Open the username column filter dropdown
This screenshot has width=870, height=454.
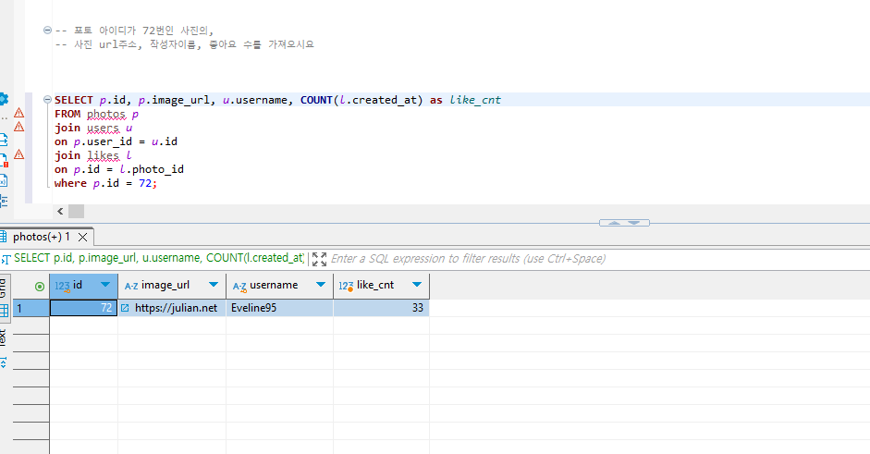(x=320, y=285)
